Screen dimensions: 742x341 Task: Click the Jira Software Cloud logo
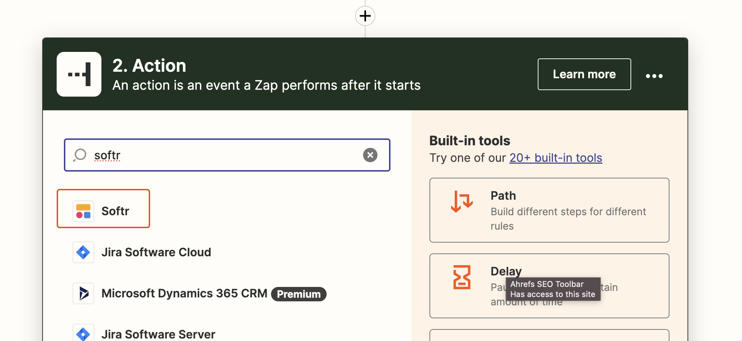tap(83, 252)
